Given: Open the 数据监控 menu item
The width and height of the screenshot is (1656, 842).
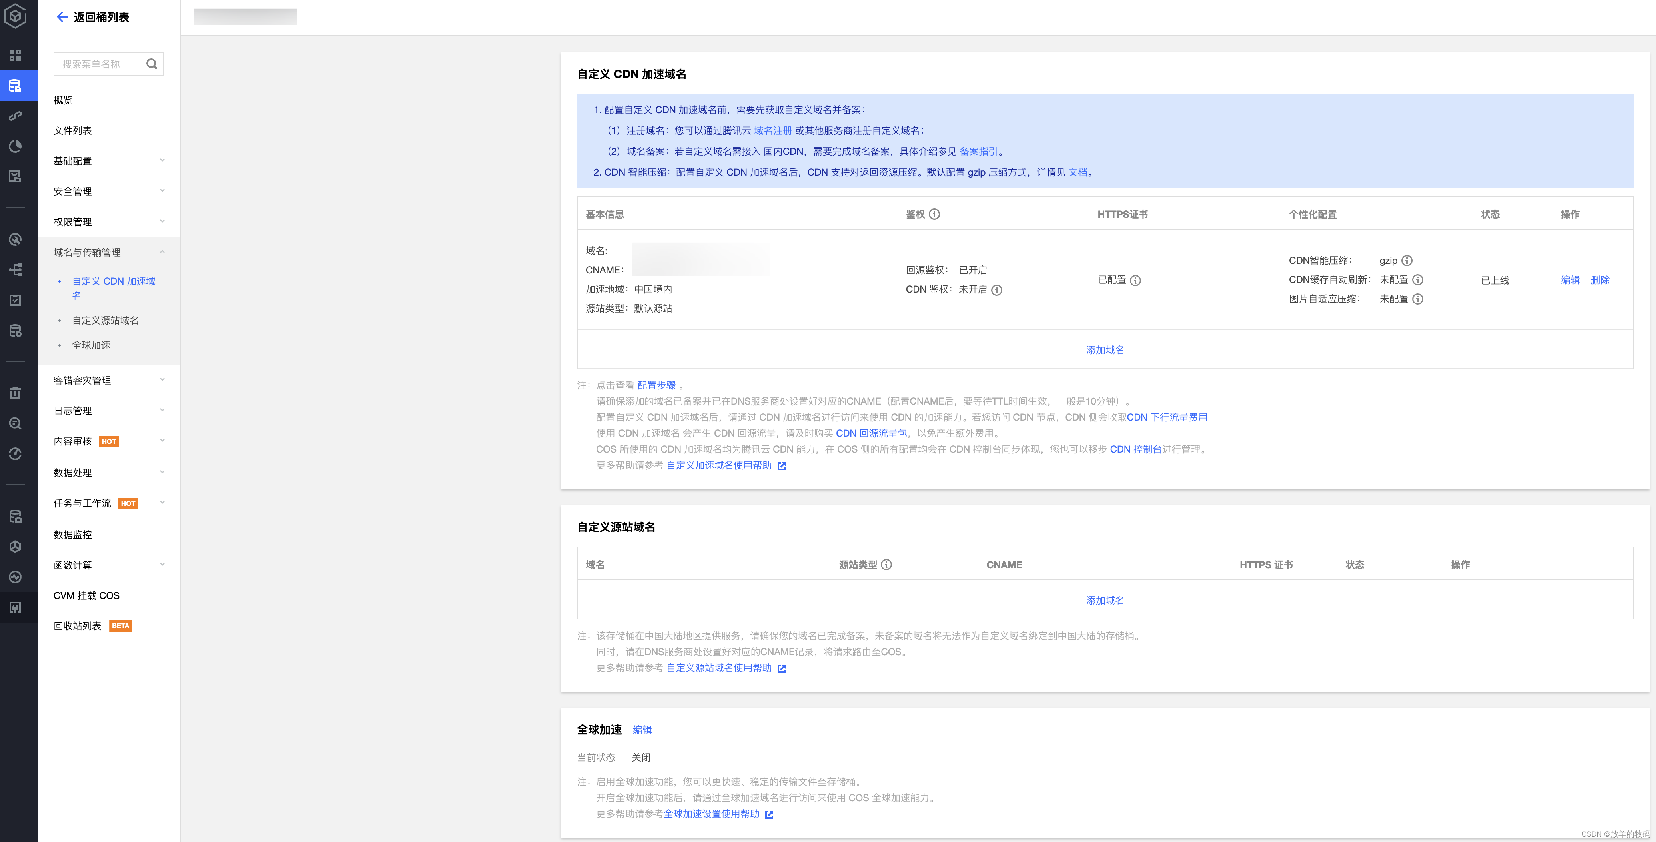Looking at the screenshot, I should 73,534.
